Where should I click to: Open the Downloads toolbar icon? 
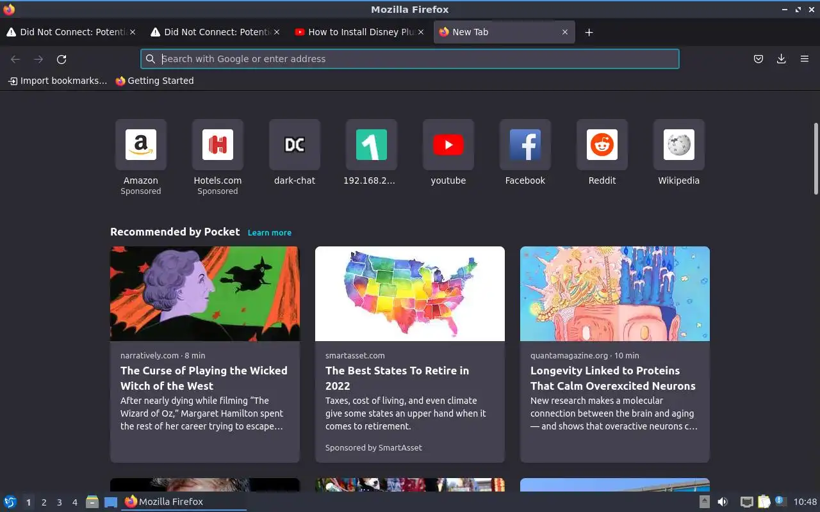click(x=782, y=59)
